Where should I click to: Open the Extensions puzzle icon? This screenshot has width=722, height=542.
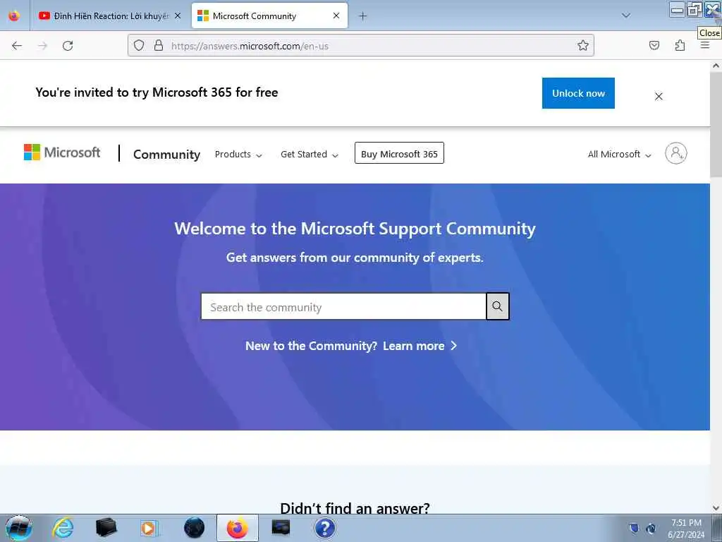[x=680, y=45]
